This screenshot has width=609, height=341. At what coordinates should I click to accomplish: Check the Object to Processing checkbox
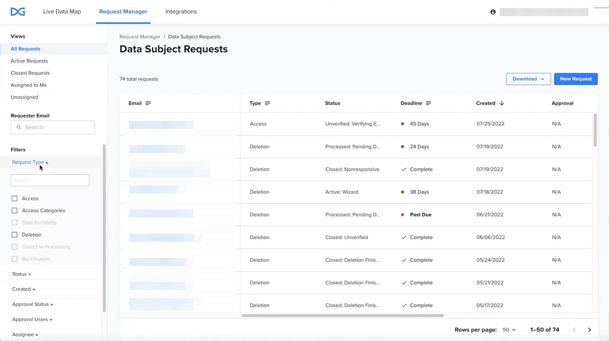click(15, 247)
